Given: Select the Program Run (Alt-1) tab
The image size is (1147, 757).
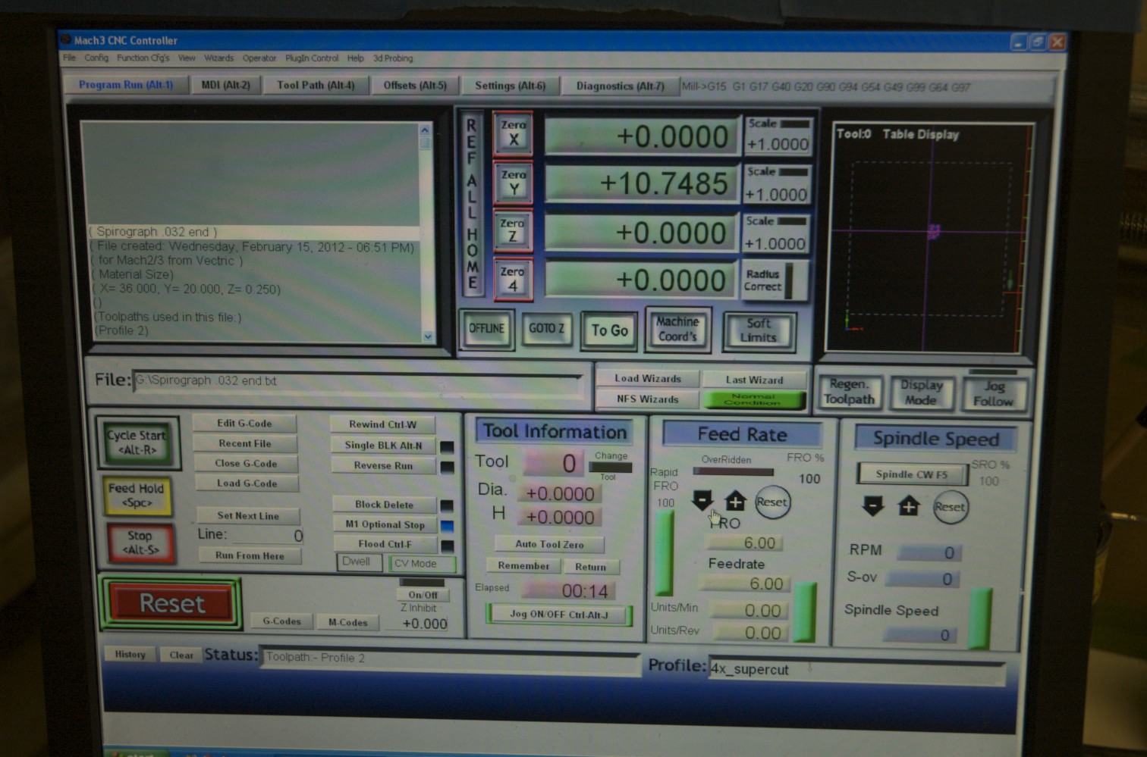Looking at the screenshot, I should coord(126,85).
